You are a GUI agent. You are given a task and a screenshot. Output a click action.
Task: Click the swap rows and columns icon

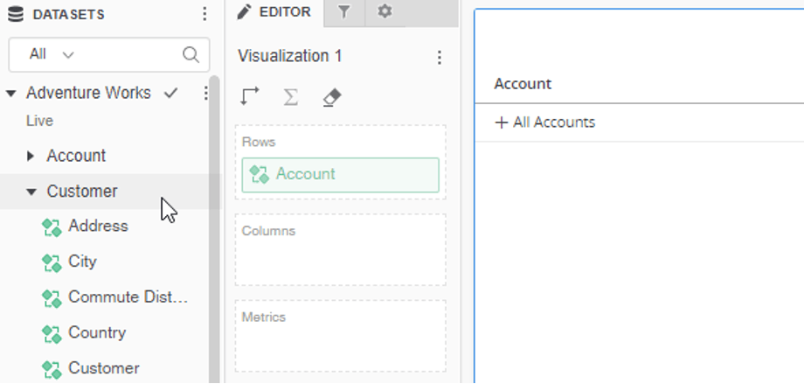tap(250, 97)
